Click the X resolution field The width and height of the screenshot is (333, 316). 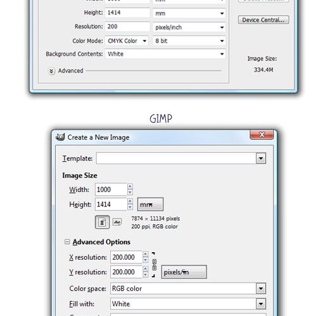127,257
